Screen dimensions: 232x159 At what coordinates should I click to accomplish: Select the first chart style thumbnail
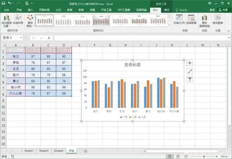coord(45,21)
